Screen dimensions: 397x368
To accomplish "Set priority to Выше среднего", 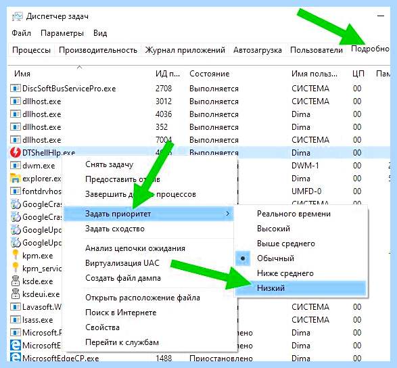I will coord(301,244).
